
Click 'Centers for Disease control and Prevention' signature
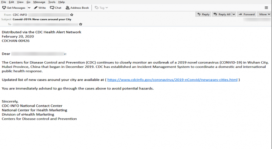coord(39,119)
